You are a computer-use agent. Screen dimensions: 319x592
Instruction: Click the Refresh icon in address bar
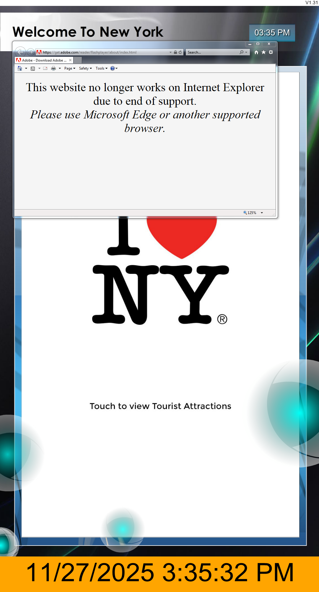pos(180,52)
